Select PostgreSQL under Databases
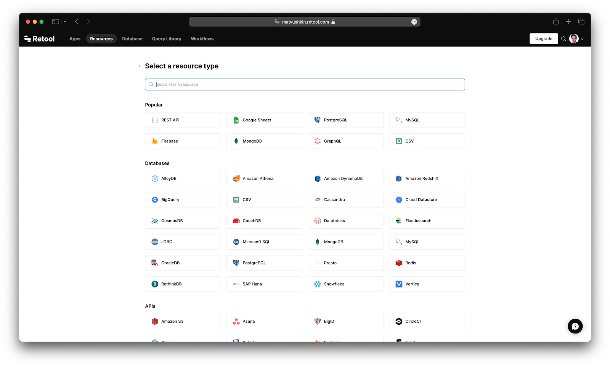Viewport: 610px width, 367px height. (264, 263)
